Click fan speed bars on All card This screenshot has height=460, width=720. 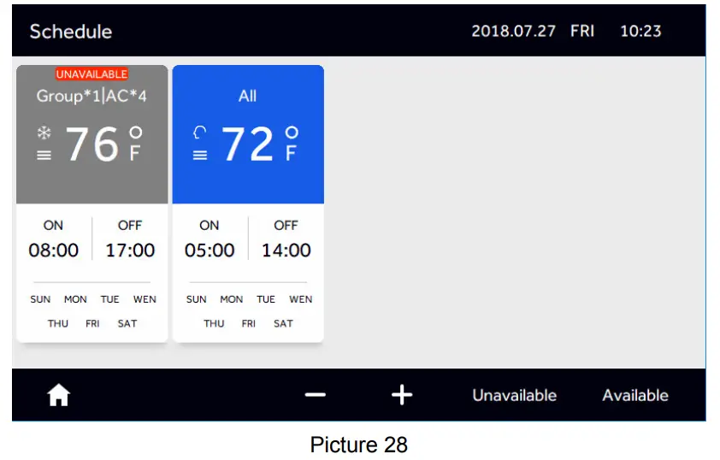(200, 156)
